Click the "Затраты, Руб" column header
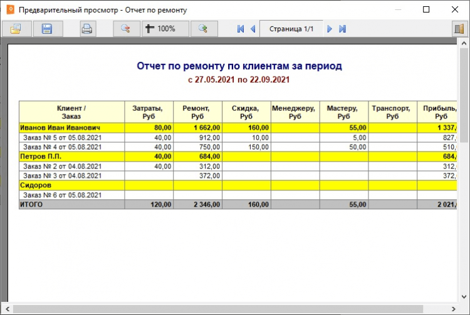 (149, 112)
